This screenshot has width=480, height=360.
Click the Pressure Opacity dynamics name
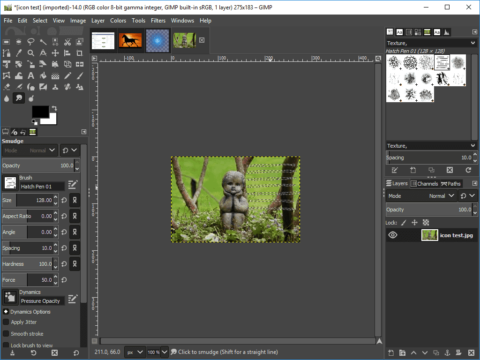(41, 301)
